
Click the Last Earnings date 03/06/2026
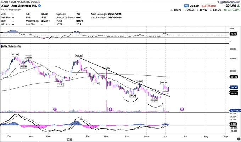(115, 17)
